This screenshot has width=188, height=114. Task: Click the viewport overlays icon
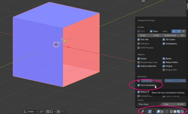[158, 111]
